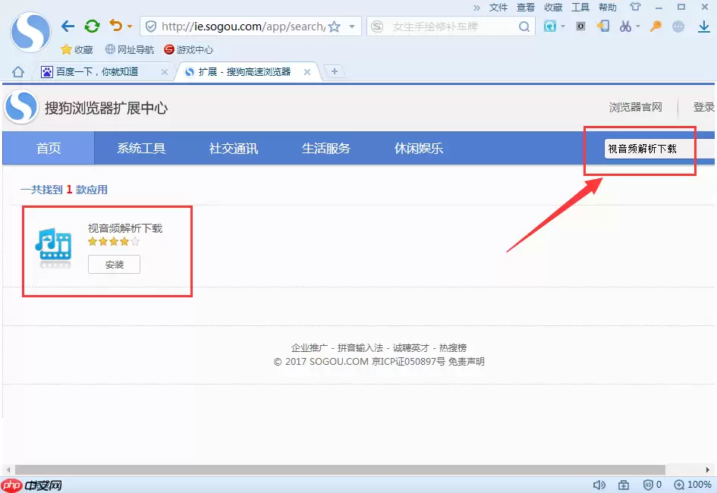Open the 工具 menu
This screenshot has height=493, width=717.
[x=580, y=8]
